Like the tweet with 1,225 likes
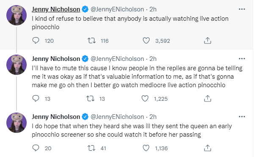 pyautogui.click(x=145, y=99)
